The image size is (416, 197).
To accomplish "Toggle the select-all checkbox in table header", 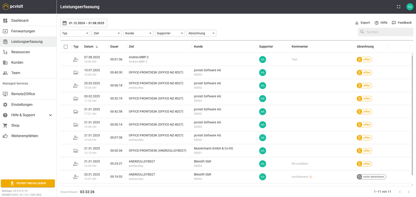I will pyautogui.click(x=66, y=47).
